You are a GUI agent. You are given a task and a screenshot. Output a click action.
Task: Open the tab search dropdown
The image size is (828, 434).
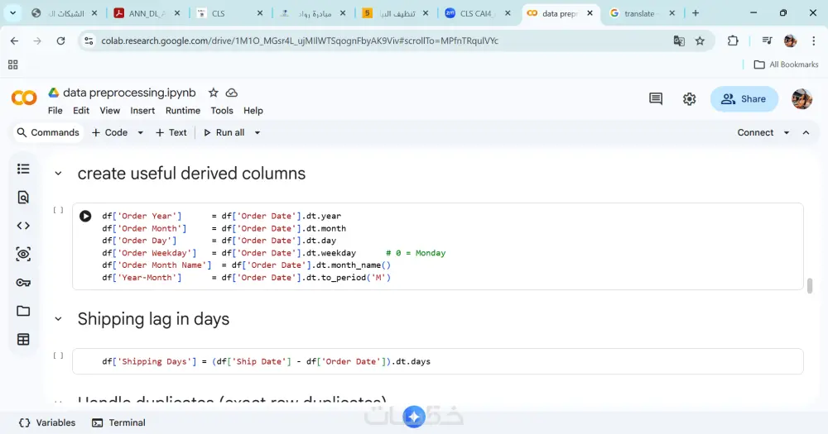tap(12, 13)
